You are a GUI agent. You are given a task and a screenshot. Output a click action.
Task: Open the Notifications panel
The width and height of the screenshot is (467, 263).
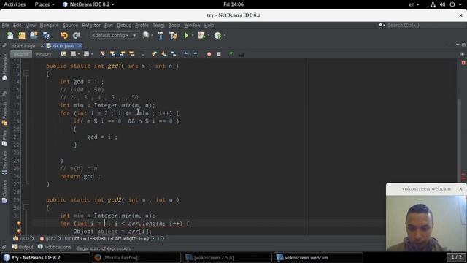[55, 247]
